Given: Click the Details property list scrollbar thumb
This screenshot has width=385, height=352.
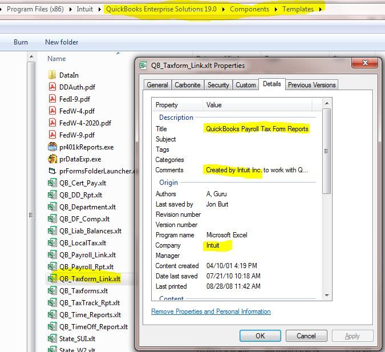Looking at the screenshot, I should [x=326, y=151].
